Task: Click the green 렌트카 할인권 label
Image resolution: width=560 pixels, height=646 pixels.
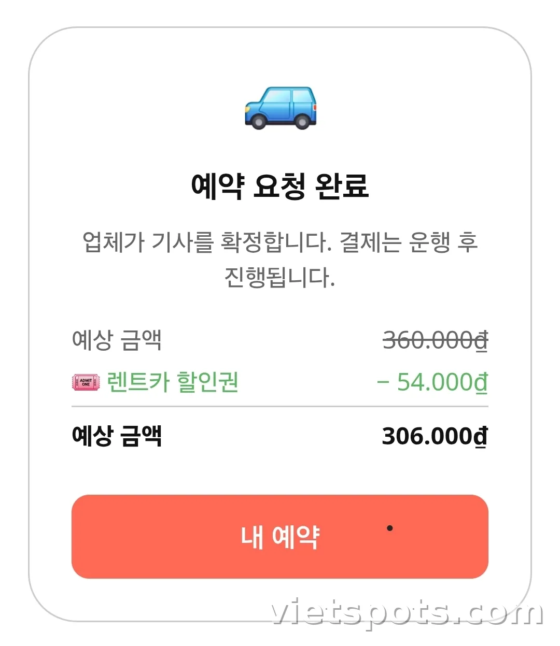Action: (172, 382)
